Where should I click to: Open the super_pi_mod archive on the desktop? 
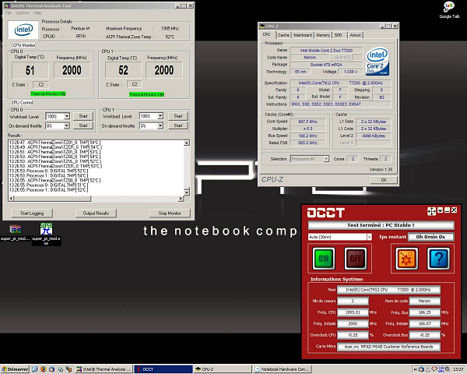(x=14, y=231)
